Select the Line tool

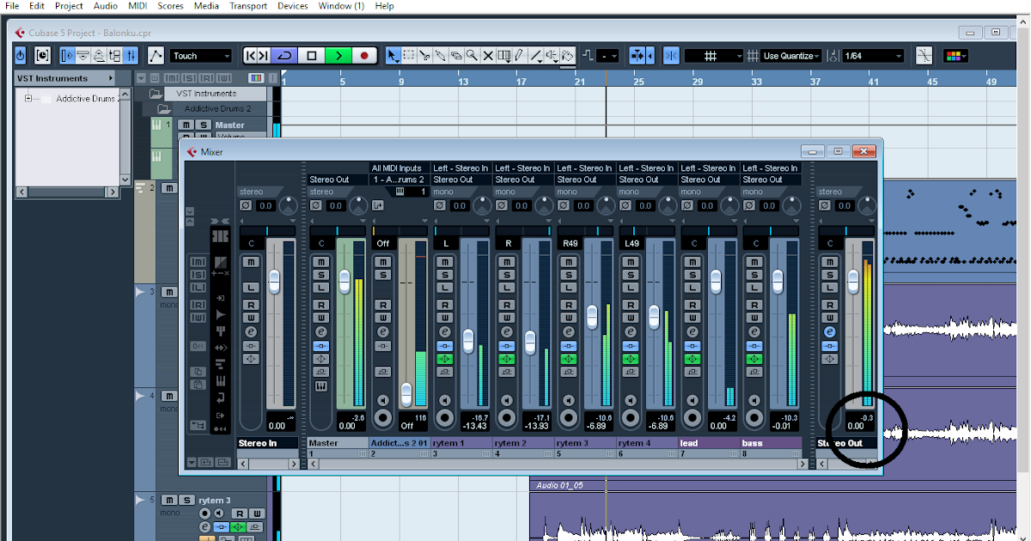coord(536,56)
